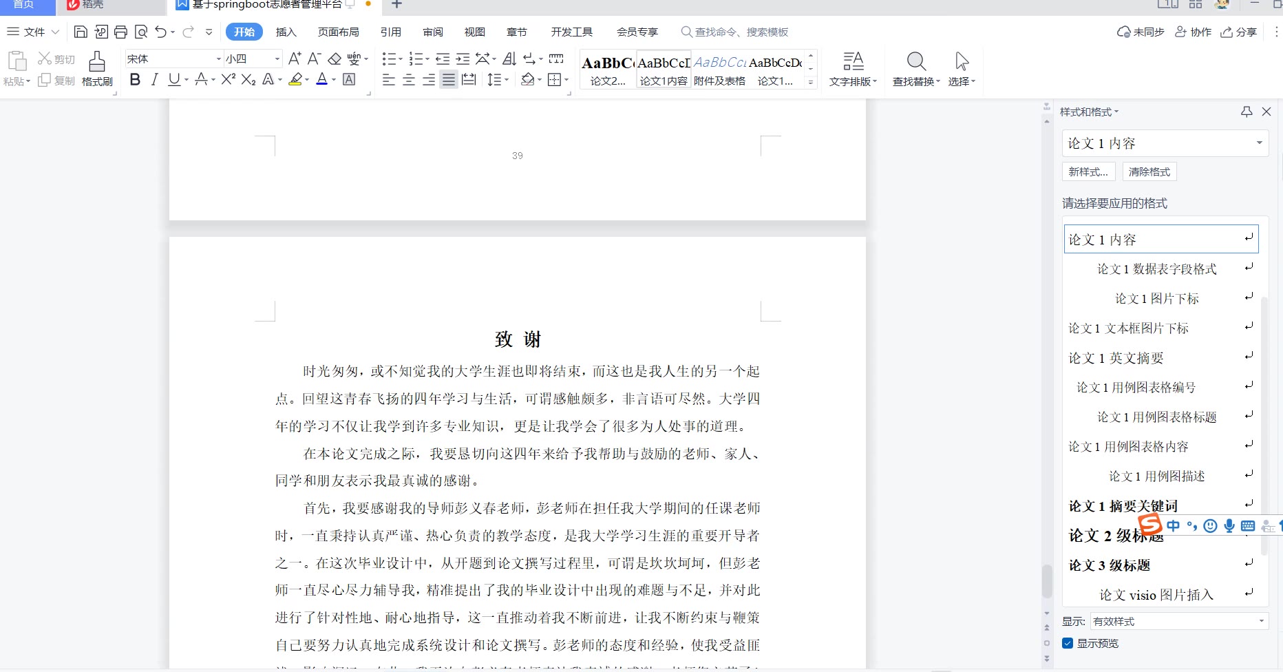Viewport: 1283px width, 672px height.
Task: Click the 清除格式 button
Action: [x=1149, y=171]
